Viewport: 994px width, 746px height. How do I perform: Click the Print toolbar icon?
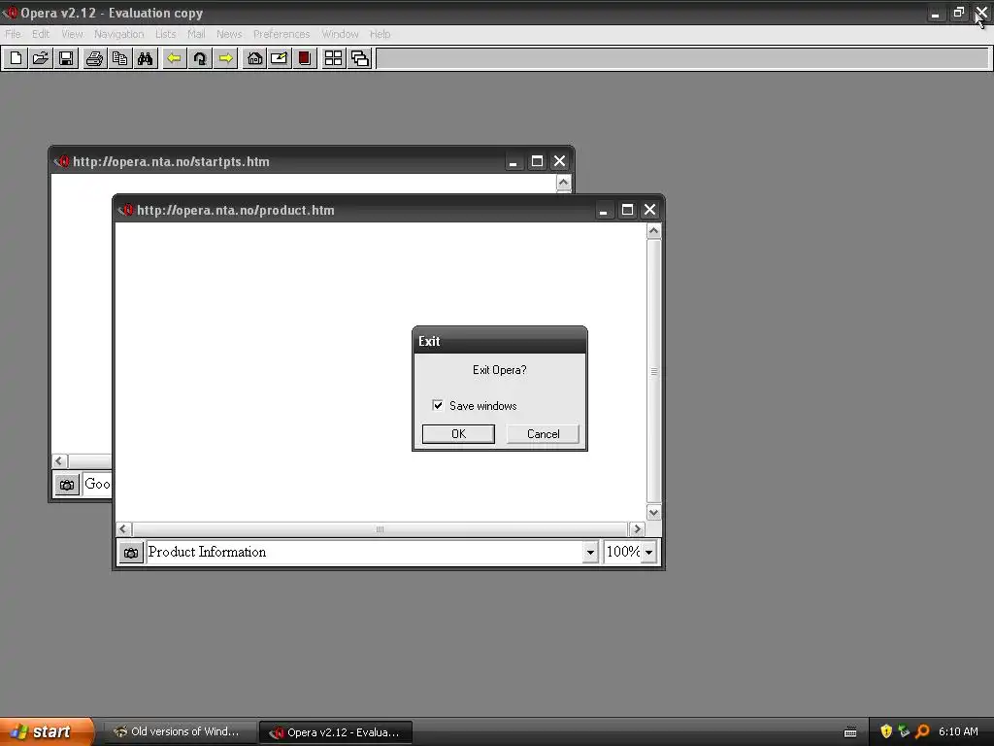click(94, 58)
